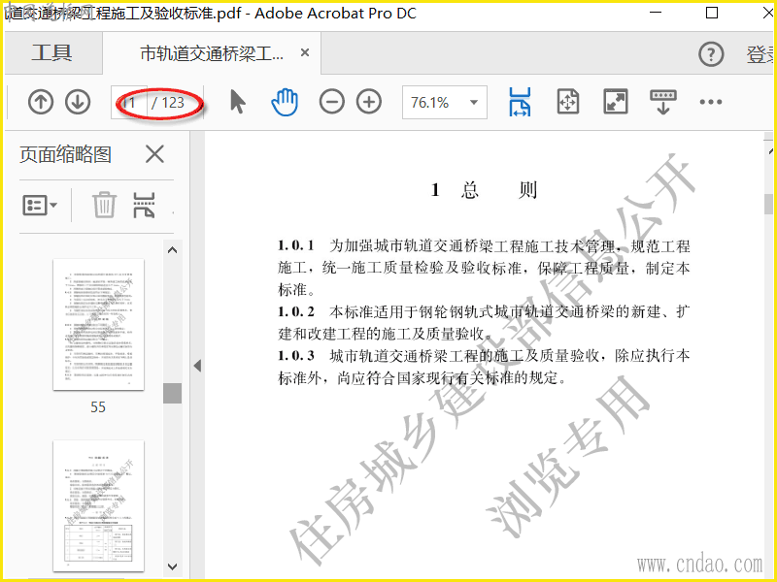Go to next page with down arrow
This screenshot has width=777, height=582.
tap(78, 103)
